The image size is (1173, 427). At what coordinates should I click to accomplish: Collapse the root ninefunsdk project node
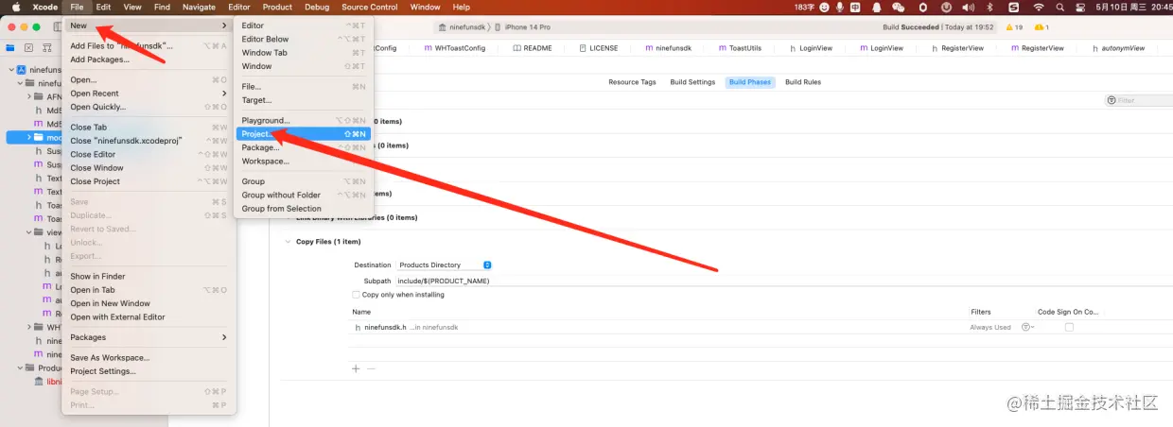pos(11,69)
